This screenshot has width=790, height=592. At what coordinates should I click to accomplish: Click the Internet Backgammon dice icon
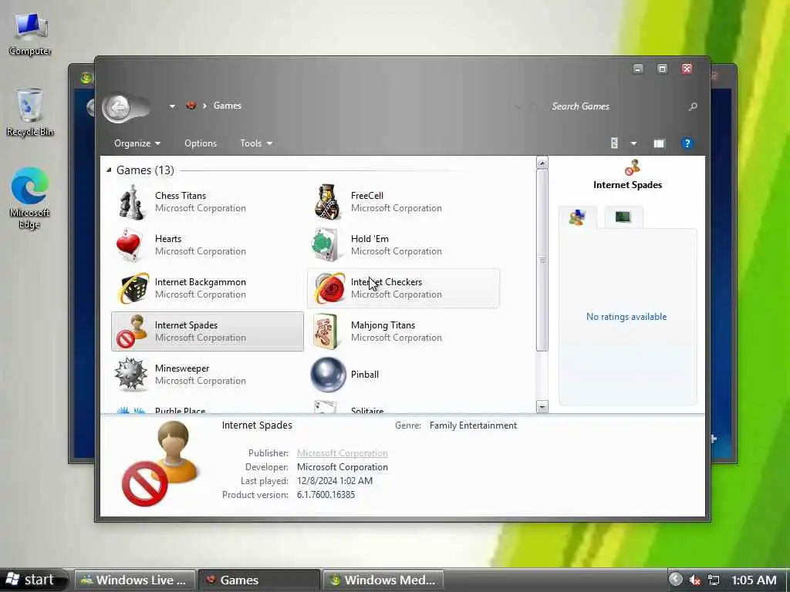tap(133, 288)
